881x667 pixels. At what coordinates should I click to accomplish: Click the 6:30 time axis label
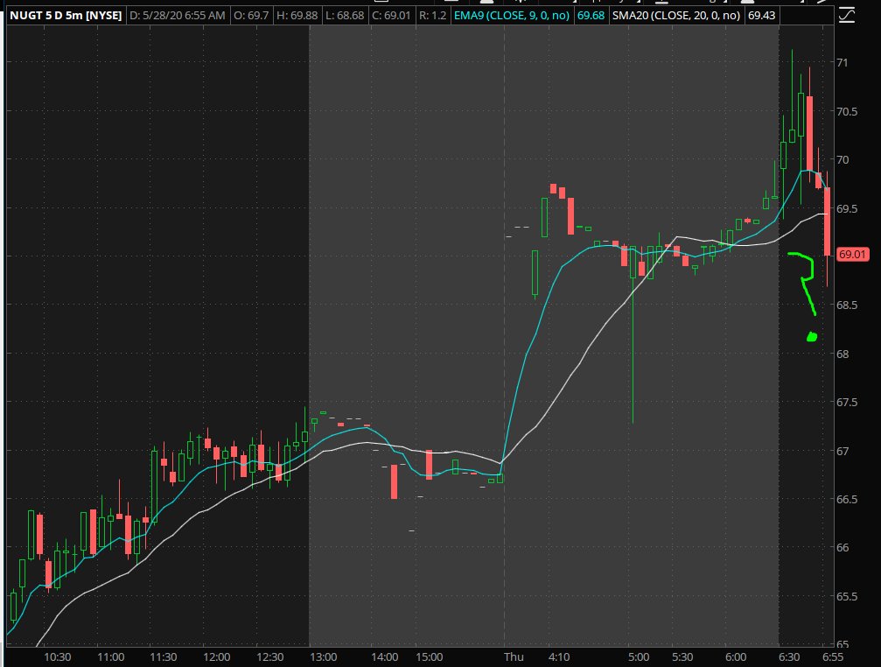tap(789, 656)
